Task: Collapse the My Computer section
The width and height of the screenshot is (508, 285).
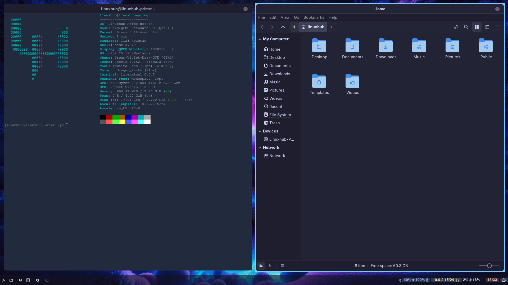Action: (260, 39)
